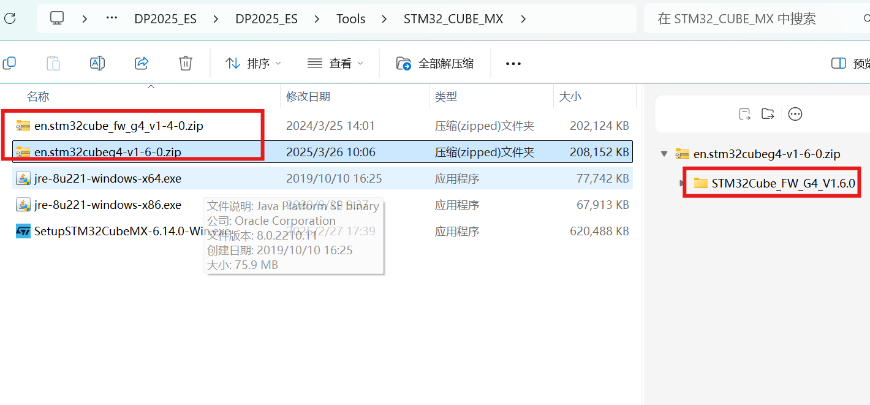Open the breadcrumb ellipsis for hidden folders
The height and width of the screenshot is (405, 870).
[112, 18]
